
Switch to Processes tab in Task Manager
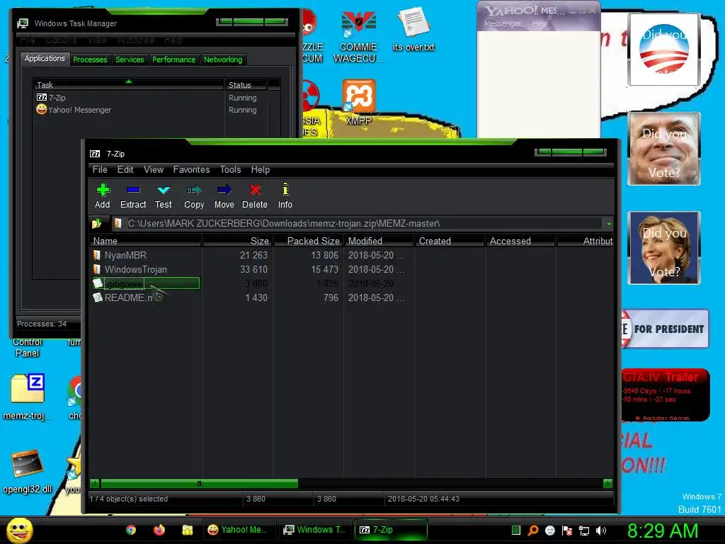click(x=90, y=59)
